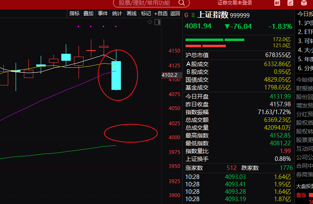This screenshot has height=204, width=313.
Task: Click the diamond icon above the chart
Action: tap(150, 22)
